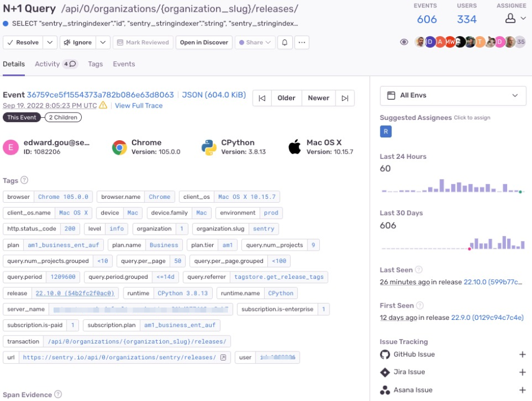This screenshot has width=532, height=401.
Task: Click the Newer event button
Action: 318,98
